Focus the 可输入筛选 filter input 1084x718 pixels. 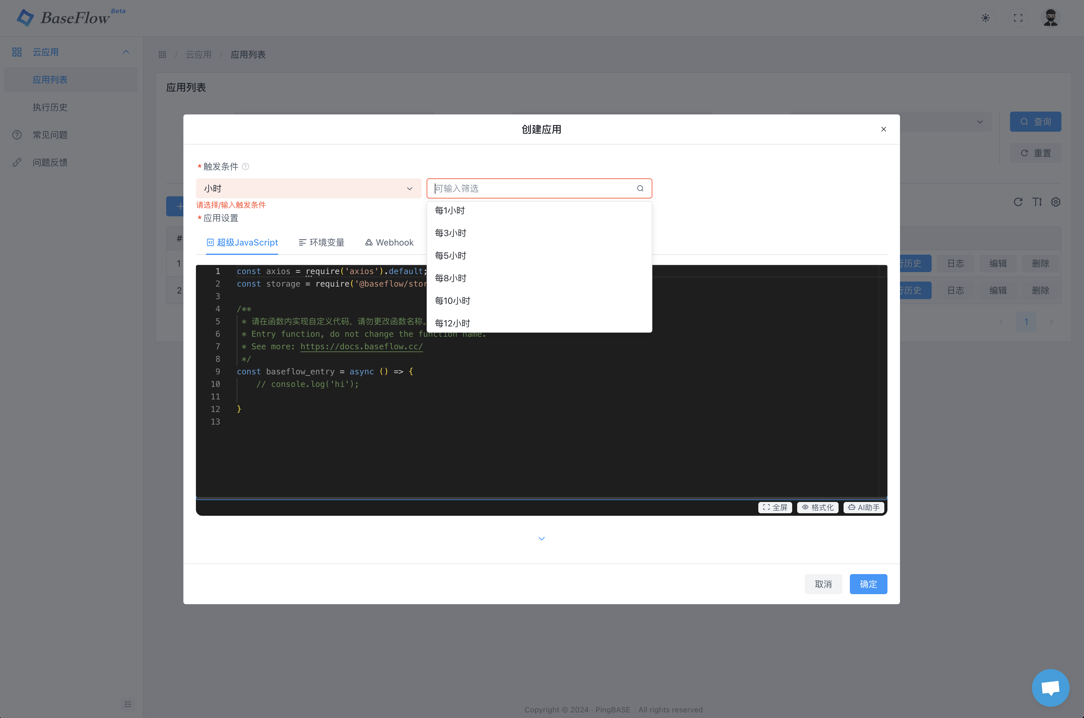(539, 188)
